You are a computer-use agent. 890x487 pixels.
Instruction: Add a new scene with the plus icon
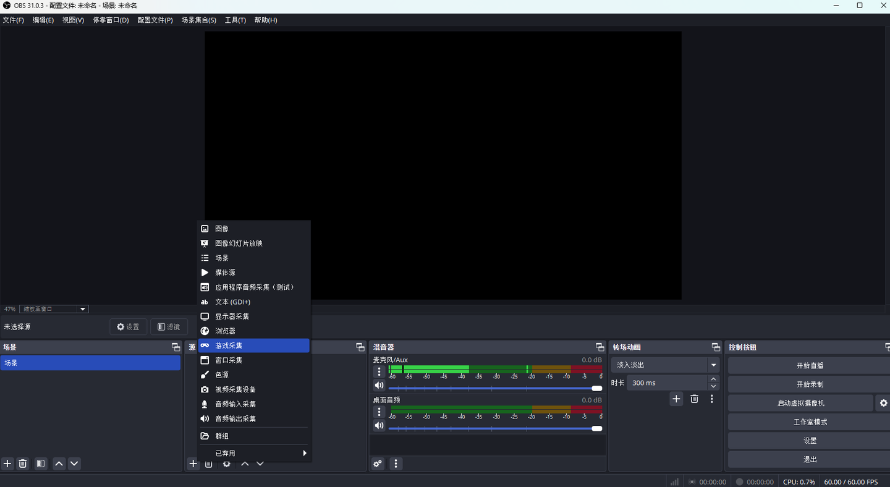[x=7, y=464]
